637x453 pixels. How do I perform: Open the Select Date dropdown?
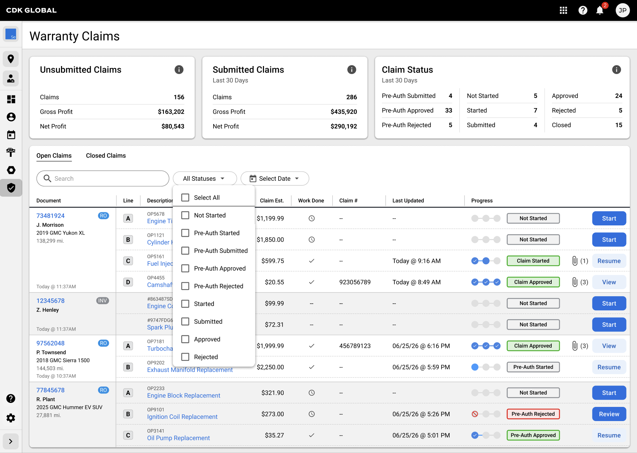(x=275, y=179)
